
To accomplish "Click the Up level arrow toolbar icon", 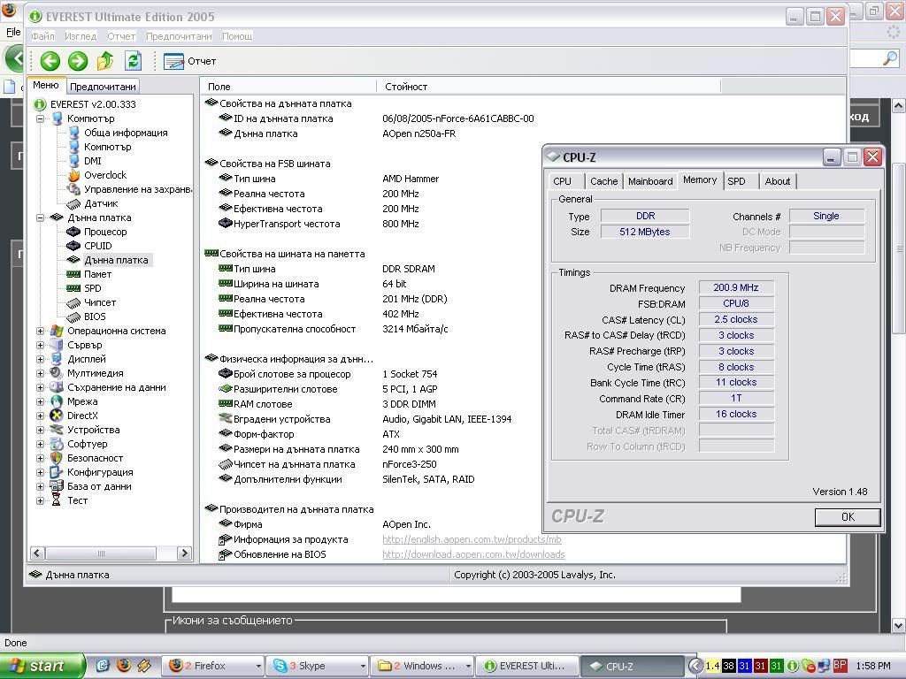I will pyautogui.click(x=105, y=61).
